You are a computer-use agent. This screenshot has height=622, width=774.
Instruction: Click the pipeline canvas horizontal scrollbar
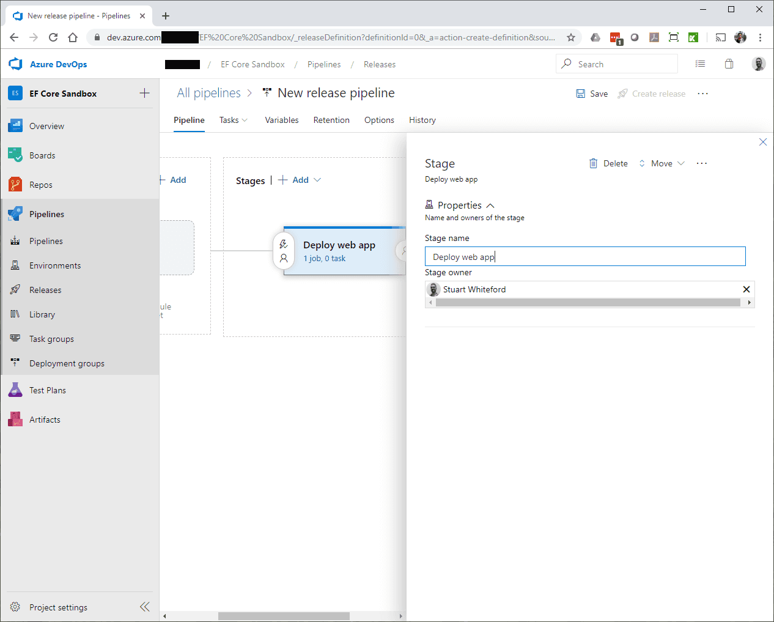[x=284, y=616]
